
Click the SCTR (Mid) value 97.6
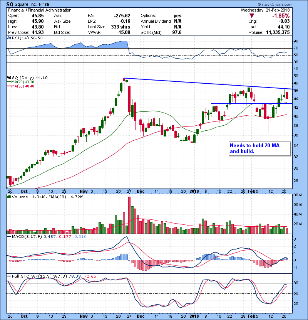(x=176, y=27)
